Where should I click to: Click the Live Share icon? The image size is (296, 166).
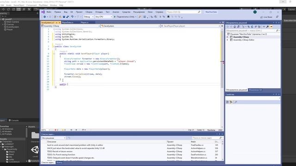click(261, 17)
